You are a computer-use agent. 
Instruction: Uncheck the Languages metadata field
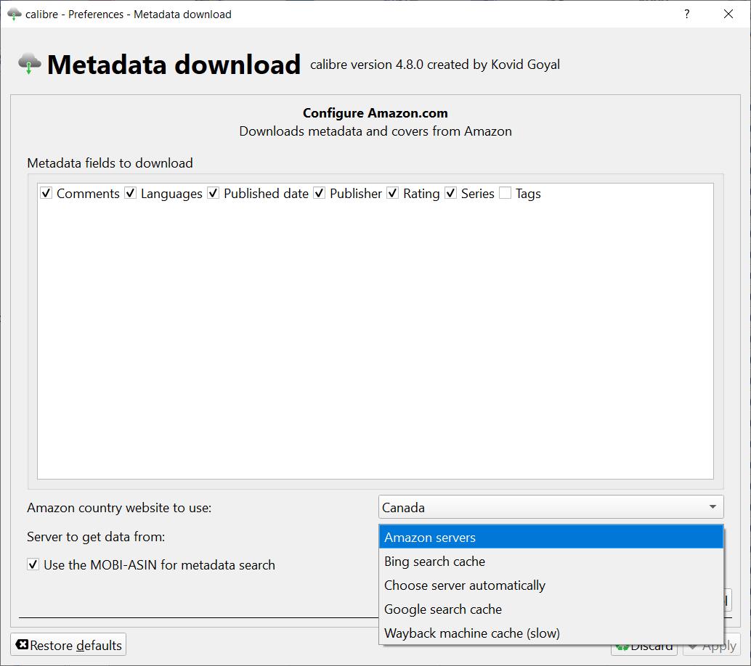coord(130,193)
